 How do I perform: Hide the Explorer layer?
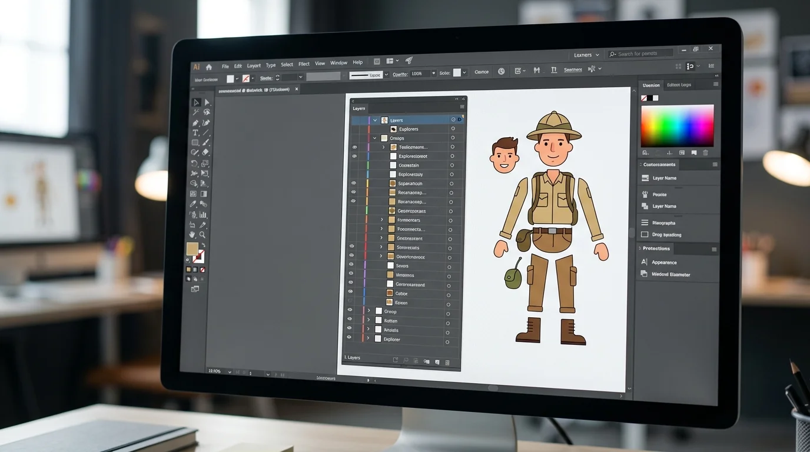349,337
